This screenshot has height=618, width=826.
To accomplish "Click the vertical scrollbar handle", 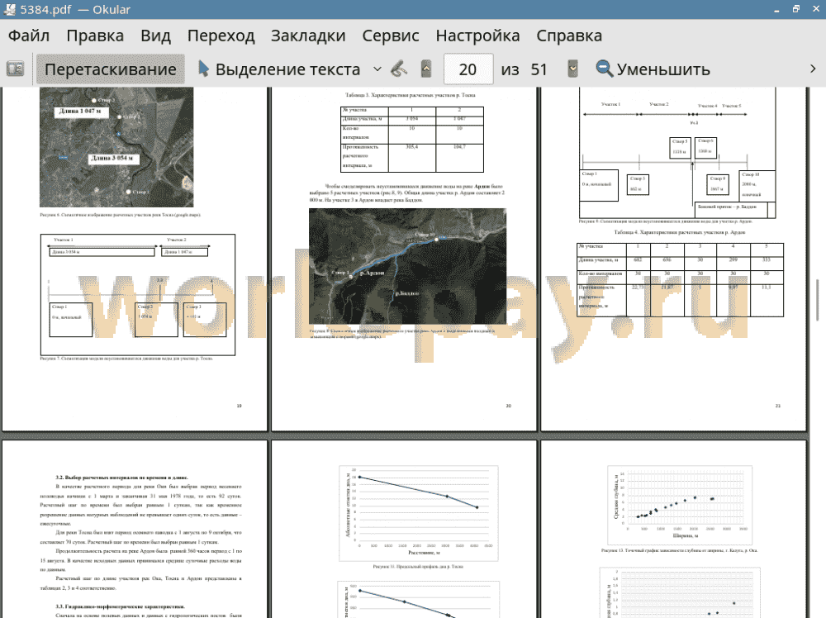I will point(818,300).
